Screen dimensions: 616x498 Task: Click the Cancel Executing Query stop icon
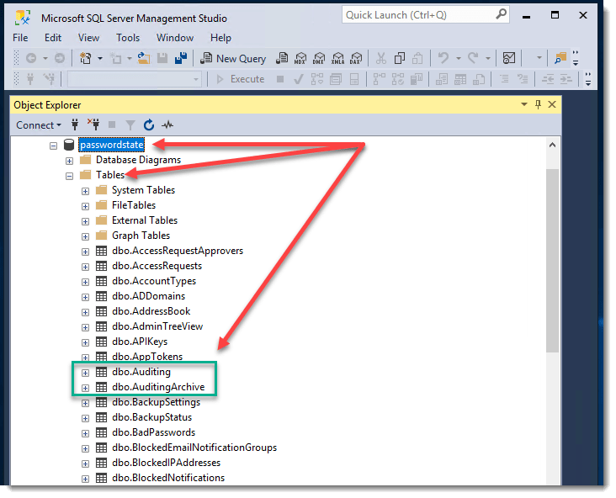280,79
